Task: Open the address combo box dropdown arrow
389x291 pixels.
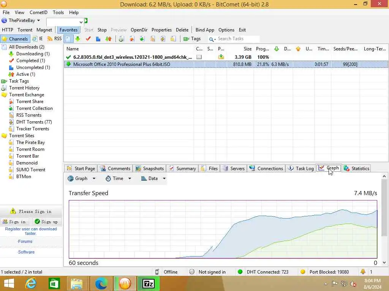Action: 81,22
